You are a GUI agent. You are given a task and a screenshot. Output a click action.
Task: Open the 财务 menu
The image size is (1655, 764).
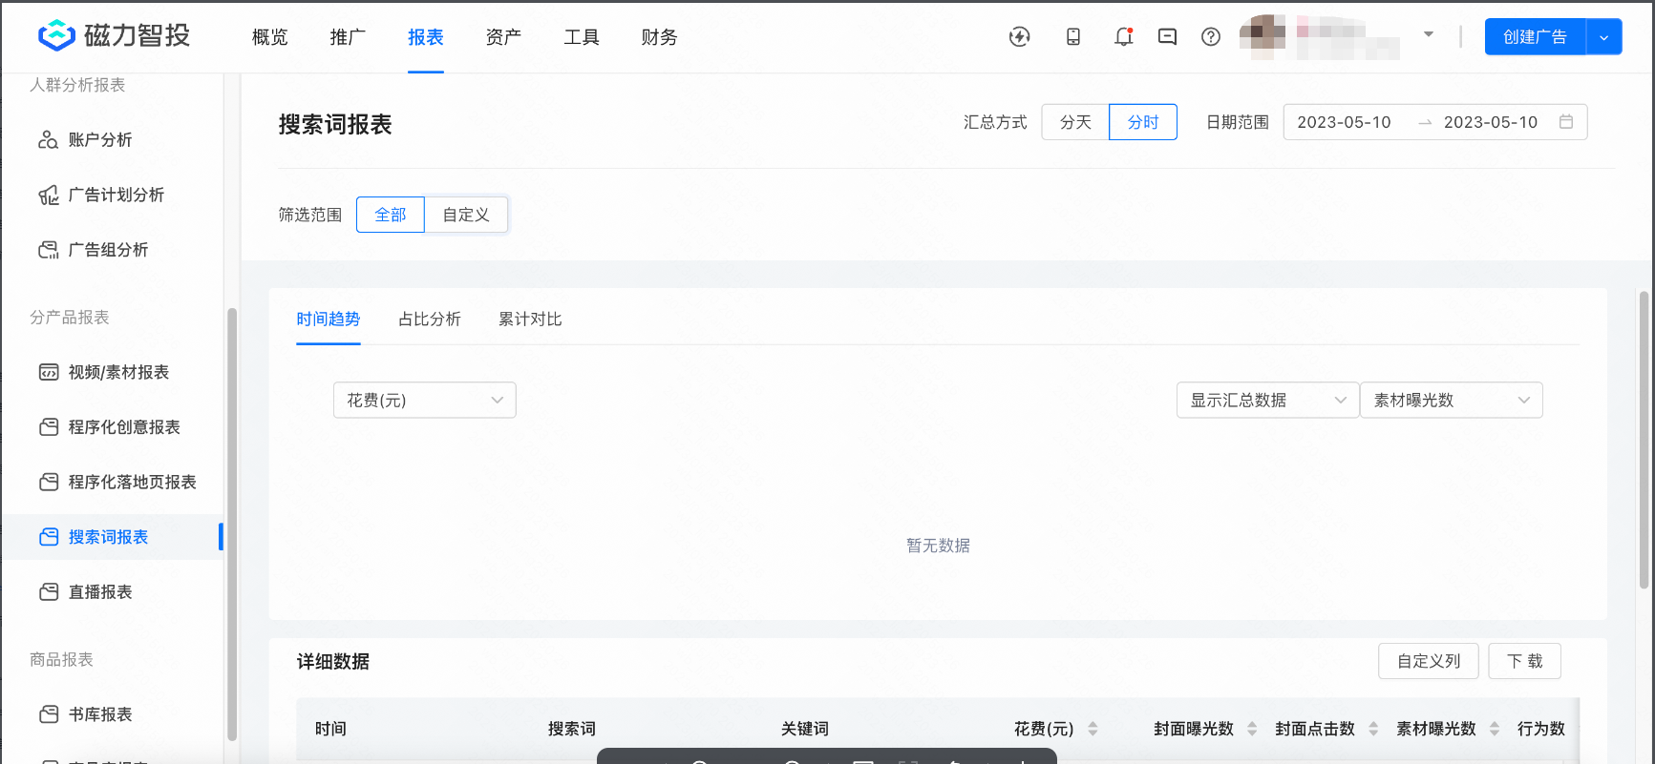click(x=659, y=37)
